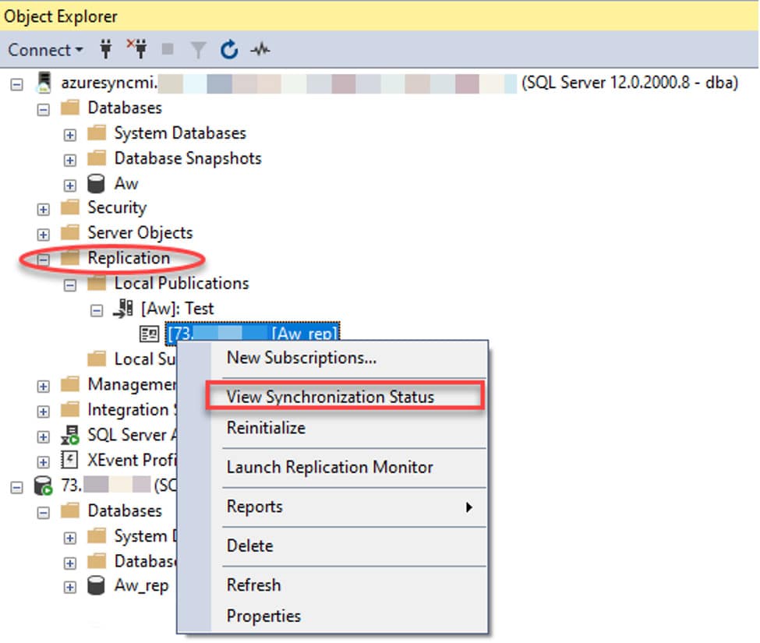Click the Connect plug icon
This screenshot has width=760, height=643.
(x=106, y=49)
